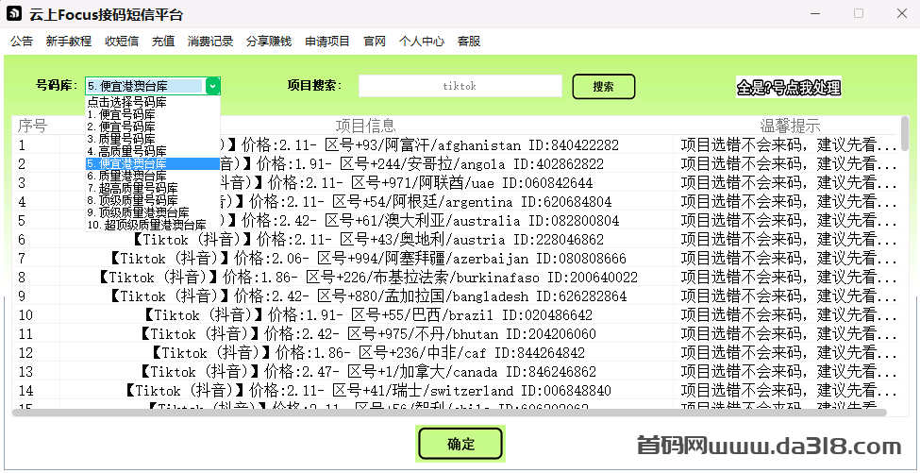Viewport: 920px width, 473px height.
Task: Select the angola ID:402862822 row
Action: (457, 163)
